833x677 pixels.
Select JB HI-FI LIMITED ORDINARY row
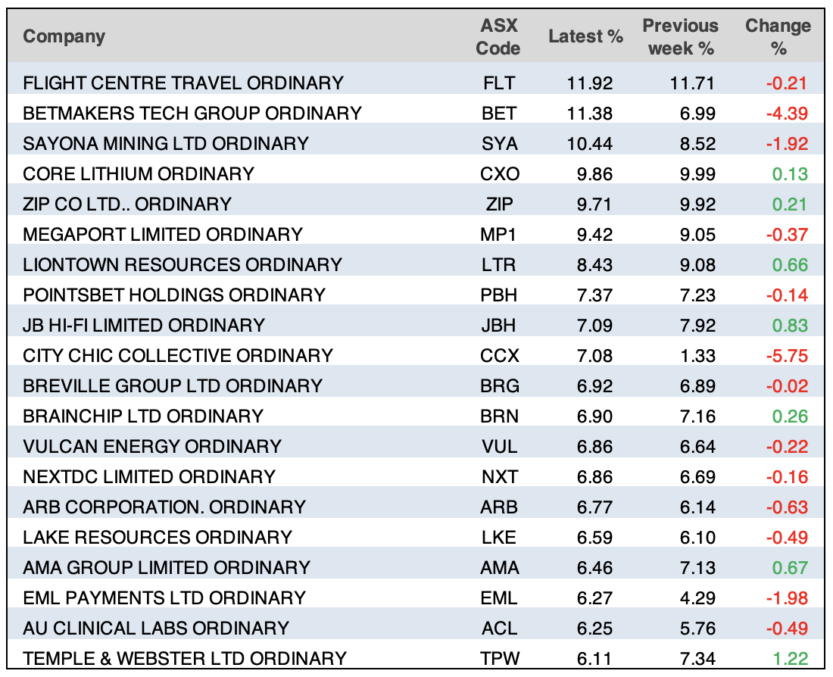point(144,325)
